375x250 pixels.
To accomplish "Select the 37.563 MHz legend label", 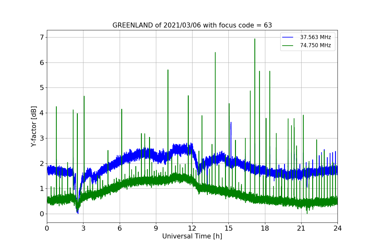I will 315,37.
